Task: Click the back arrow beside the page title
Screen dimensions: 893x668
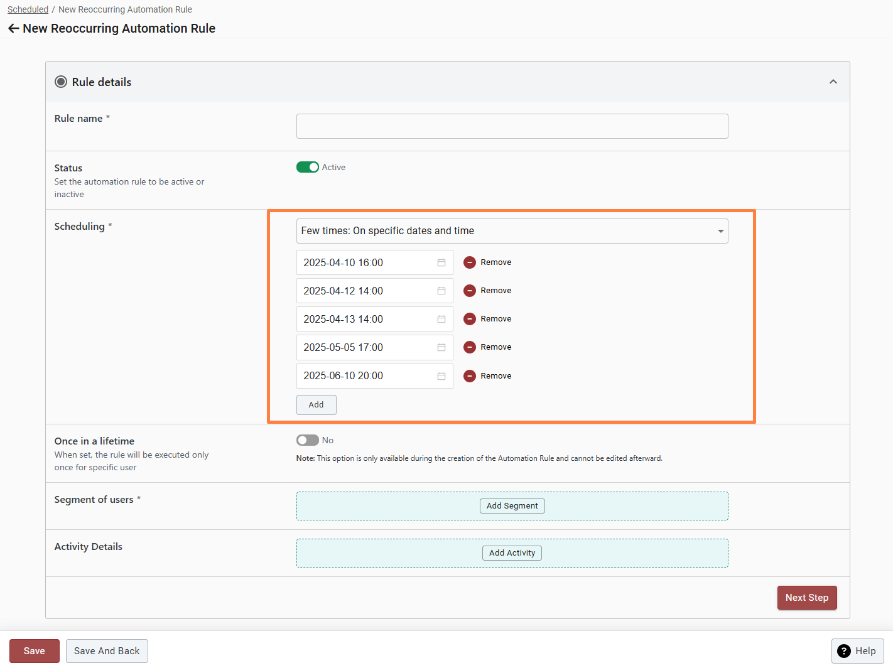Action: coord(14,29)
